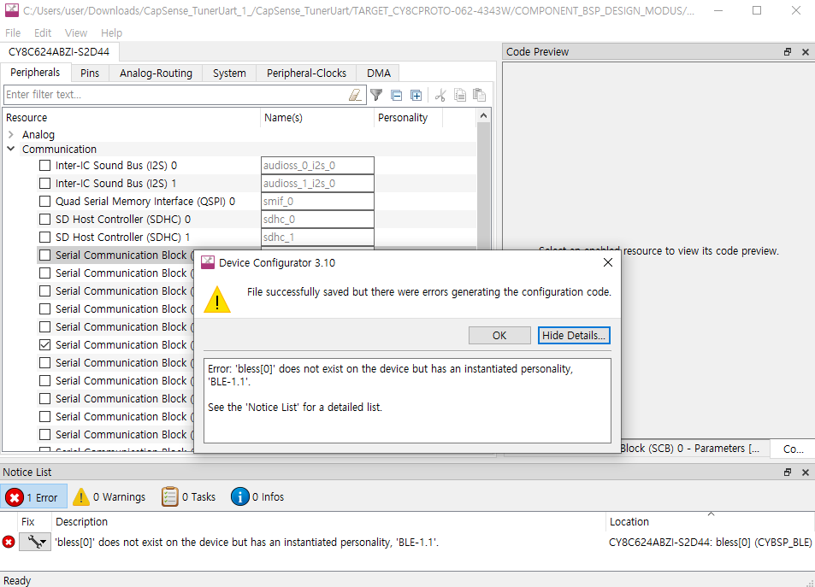Image resolution: width=815 pixels, height=587 pixels.
Task: Enable Inter-IC Sound Bus (I2S) 0
Action: pos(44,165)
